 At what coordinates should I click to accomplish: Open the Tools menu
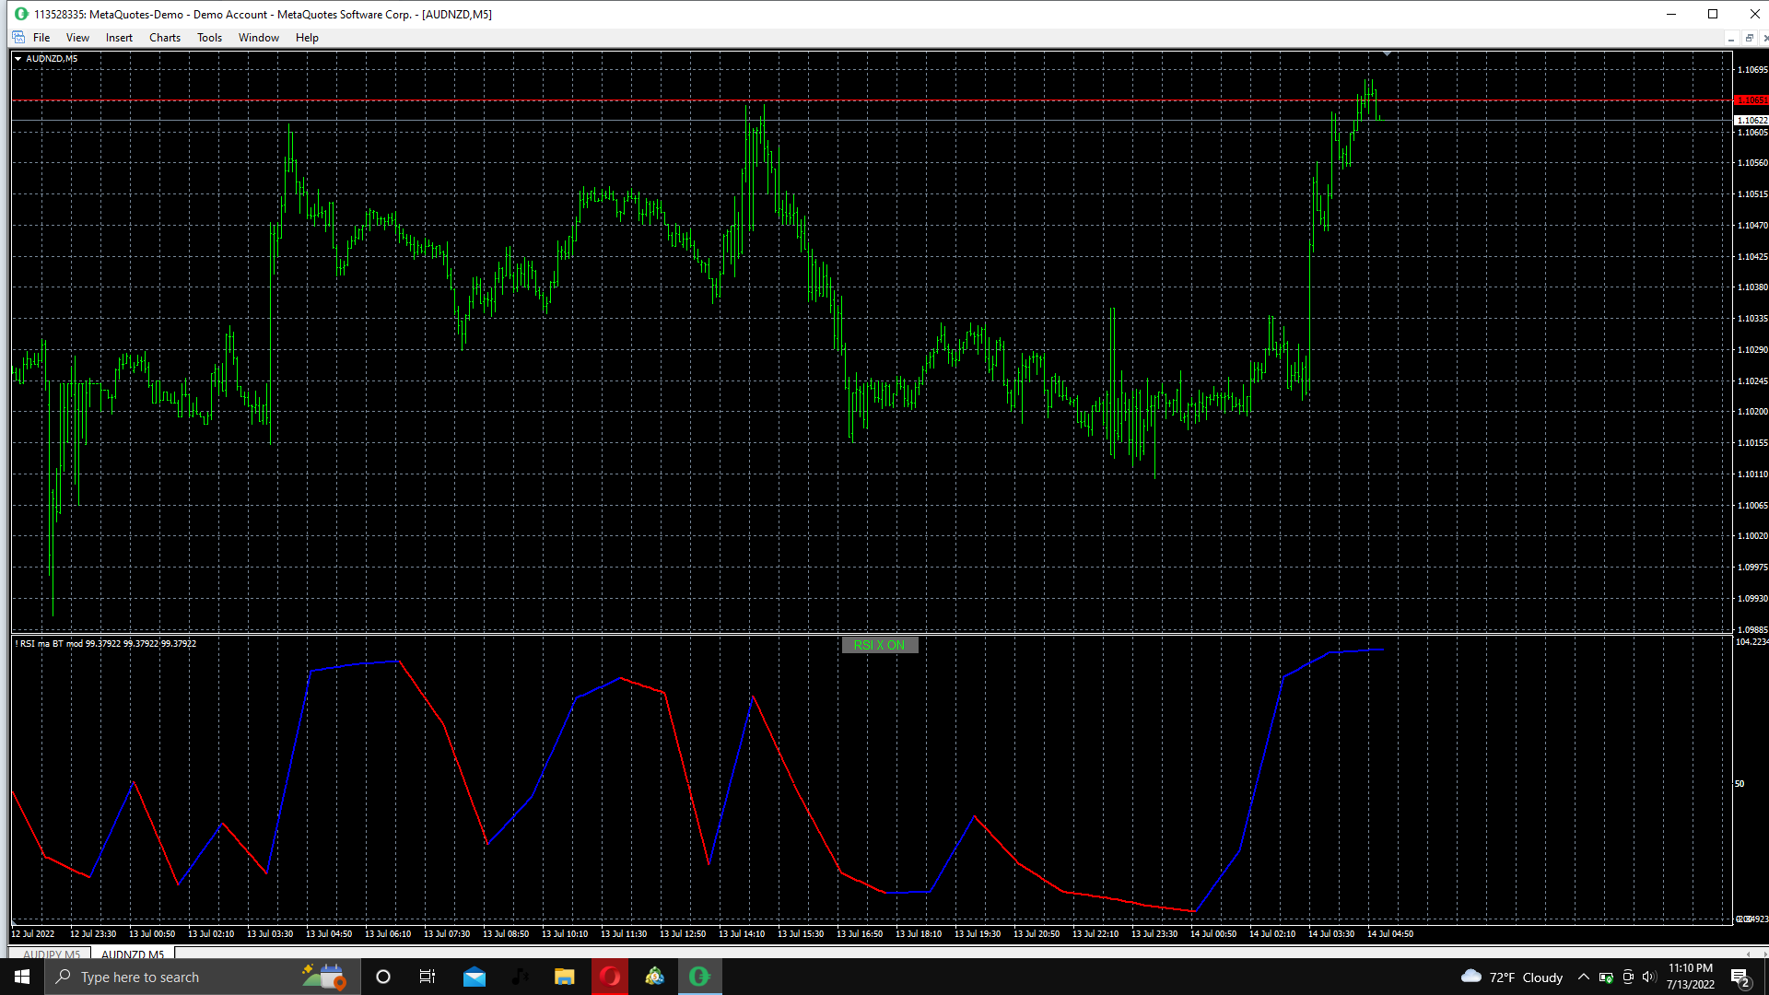(x=209, y=38)
